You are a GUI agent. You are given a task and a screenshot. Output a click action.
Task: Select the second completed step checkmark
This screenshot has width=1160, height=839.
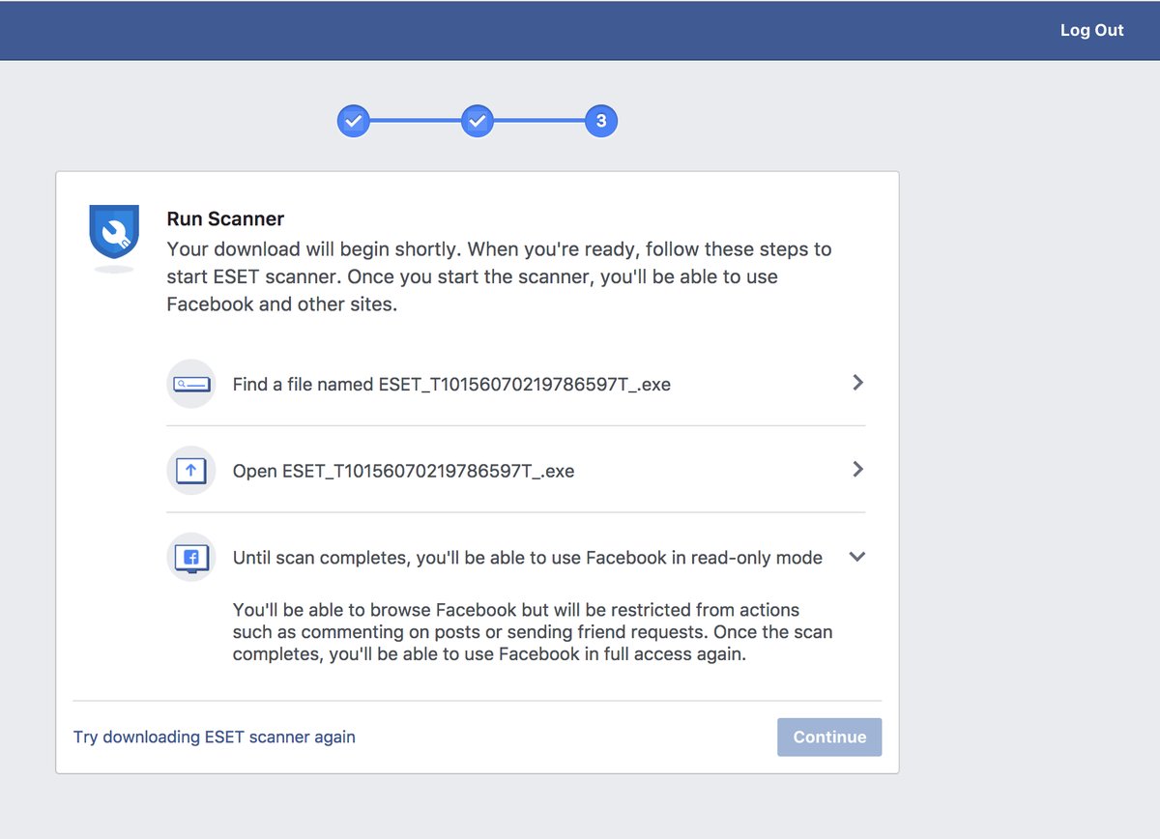pos(478,121)
